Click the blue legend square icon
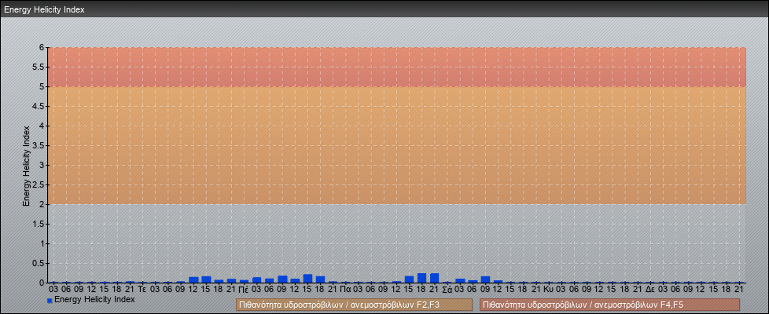 [50, 301]
